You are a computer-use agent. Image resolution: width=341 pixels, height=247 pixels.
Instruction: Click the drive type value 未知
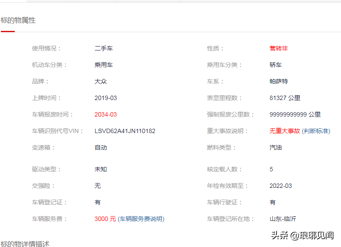[x=101, y=169]
